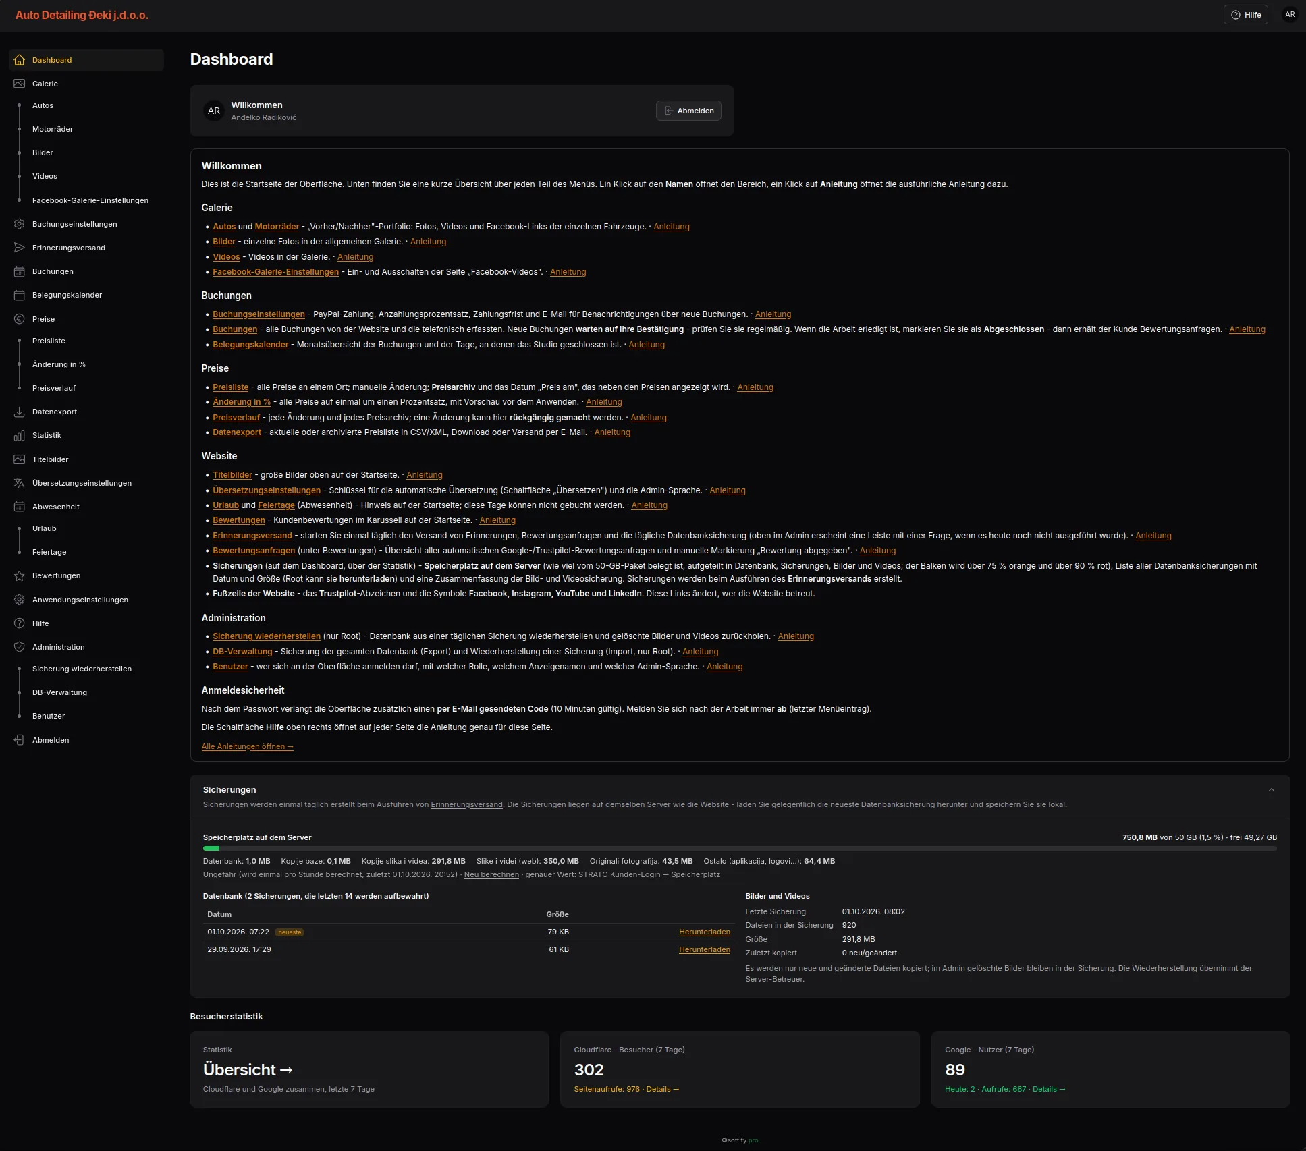
Task: Open Videos submenu item in sidebar
Action: (45, 176)
